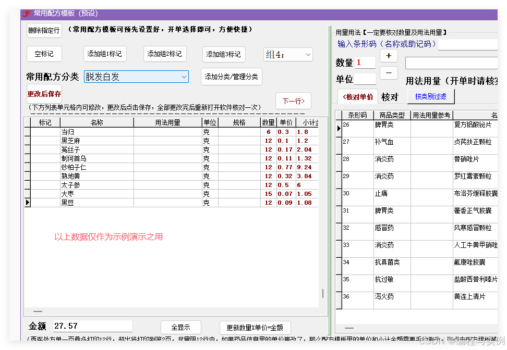507x350 pixels.
Task: Click the 单价 column header
Action: pyautogui.click(x=286, y=123)
